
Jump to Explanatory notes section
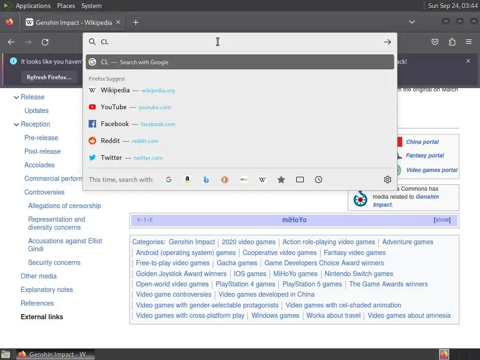click(47, 290)
